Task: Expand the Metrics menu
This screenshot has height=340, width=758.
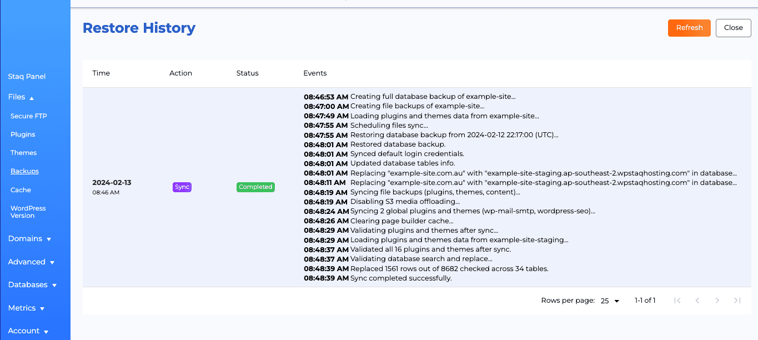Action: (x=26, y=308)
